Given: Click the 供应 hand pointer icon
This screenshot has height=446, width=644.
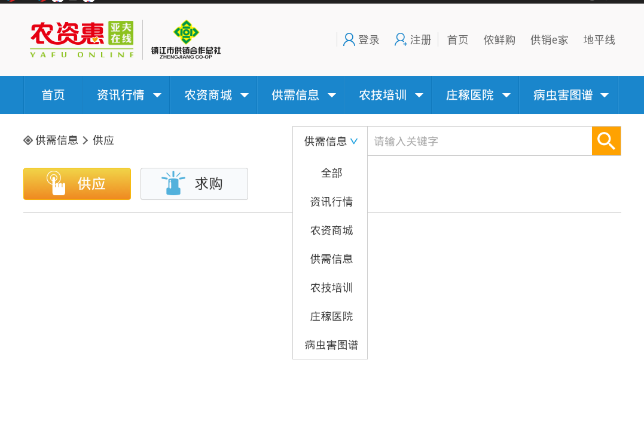Looking at the screenshot, I should click(x=56, y=183).
